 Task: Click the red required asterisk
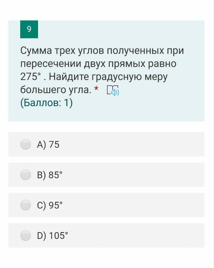click(x=96, y=89)
